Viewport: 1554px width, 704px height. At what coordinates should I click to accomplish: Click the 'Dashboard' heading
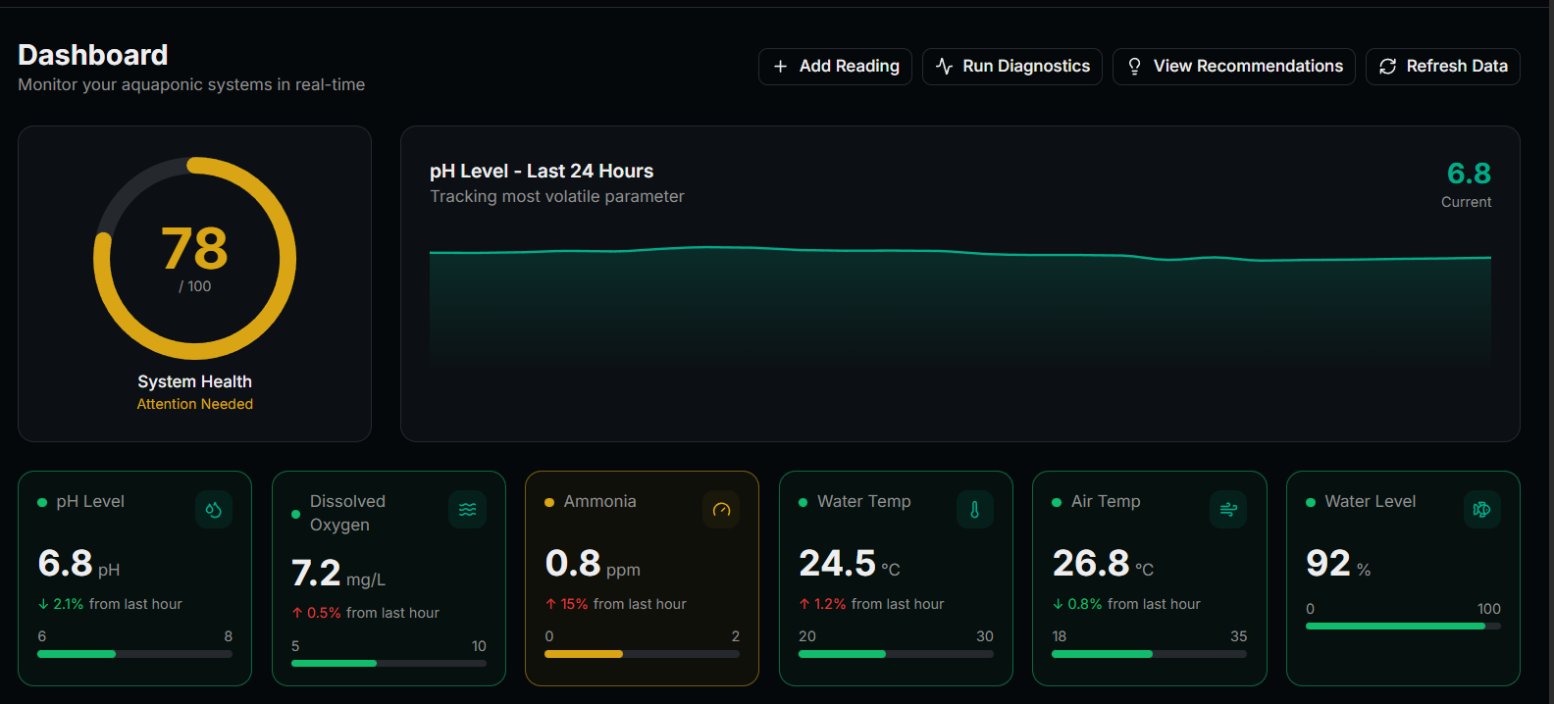(93, 55)
